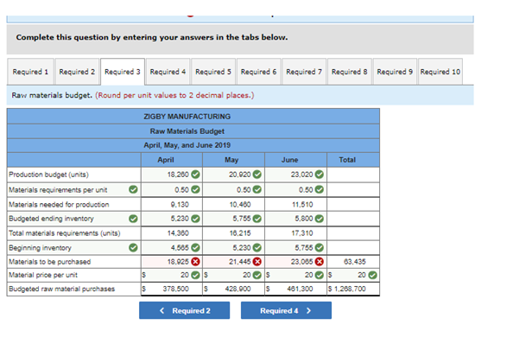Viewport: 513px width, 337px height.
Task: Click green check beside Total material price 20
Action: coord(372,275)
